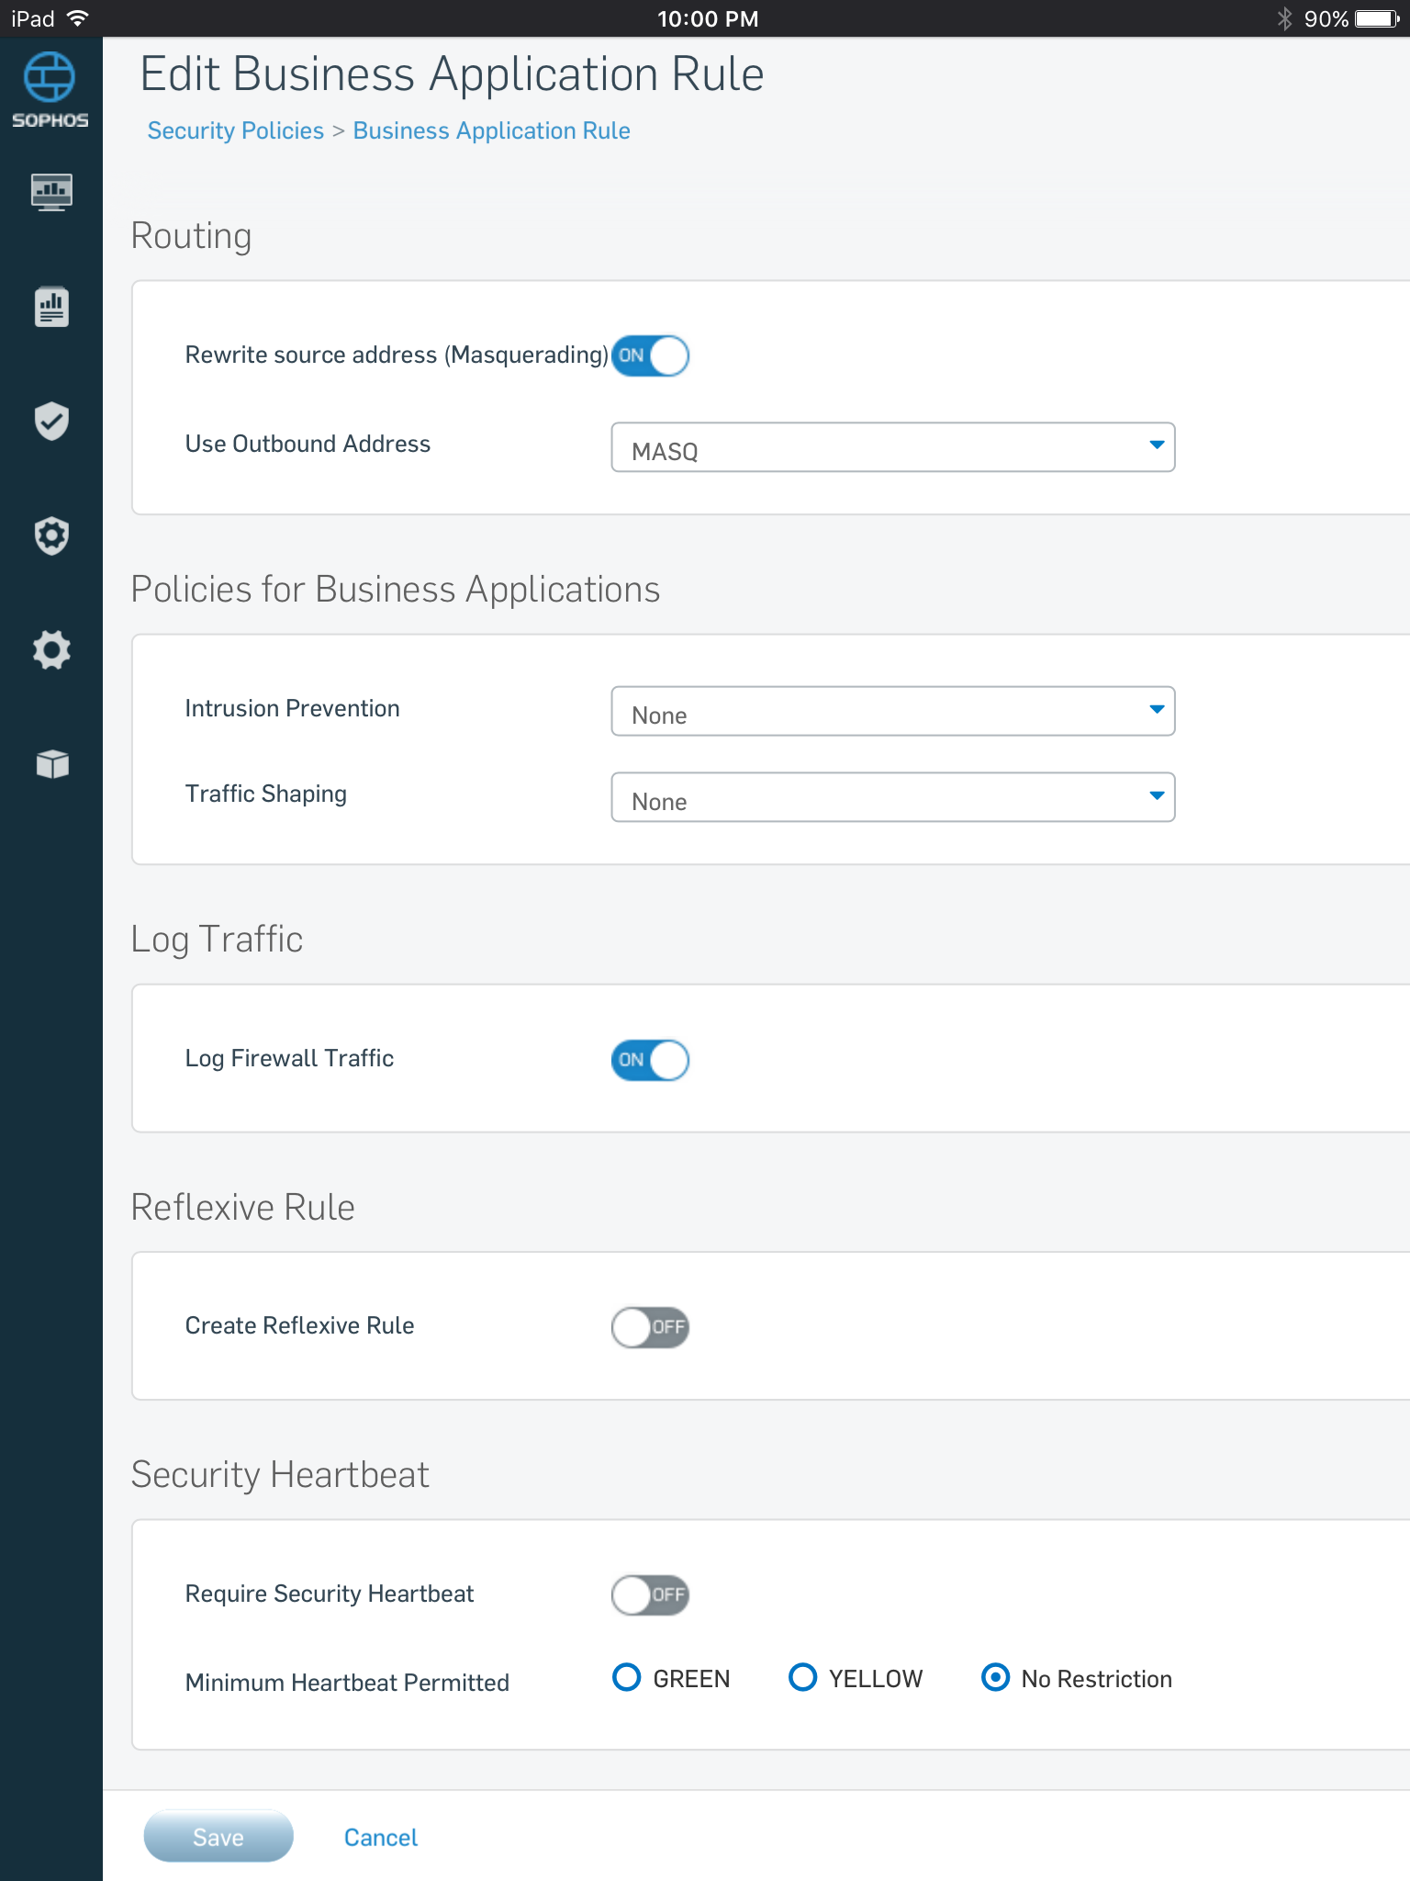Screen dimensions: 1410x1881
Task: Open the dashboard monitor icon in sidebar
Action: [x=51, y=192]
